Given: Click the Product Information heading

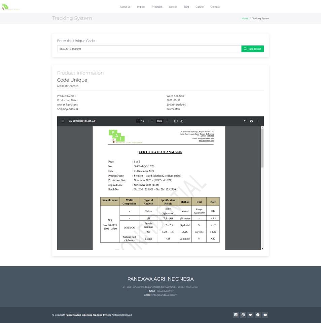Looking at the screenshot, I should [80, 73].
